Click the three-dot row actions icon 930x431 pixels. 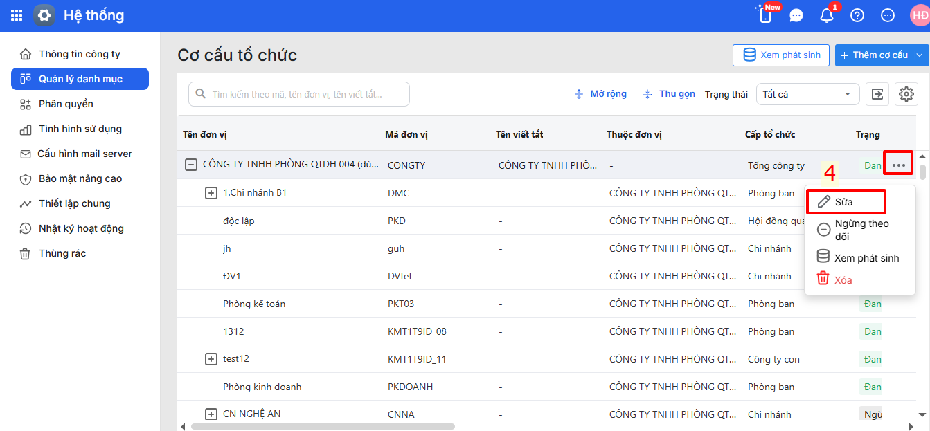tap(899, 165)
